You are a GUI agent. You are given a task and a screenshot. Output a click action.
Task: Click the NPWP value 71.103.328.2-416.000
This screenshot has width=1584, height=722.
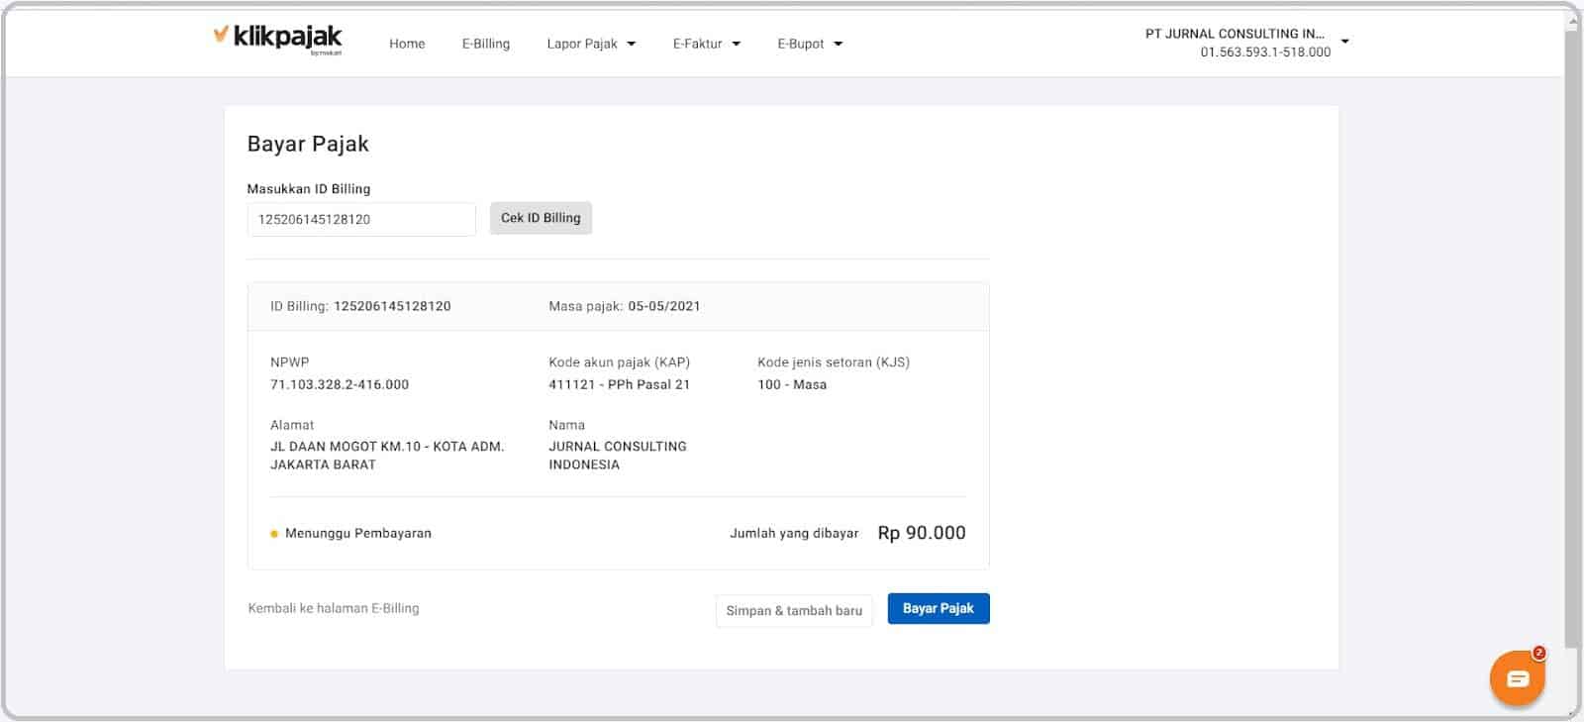pos(340,384)
